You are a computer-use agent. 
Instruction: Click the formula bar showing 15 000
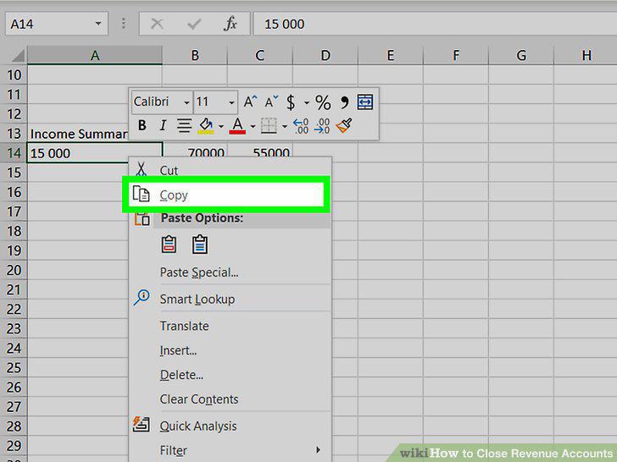click(435, 24)
